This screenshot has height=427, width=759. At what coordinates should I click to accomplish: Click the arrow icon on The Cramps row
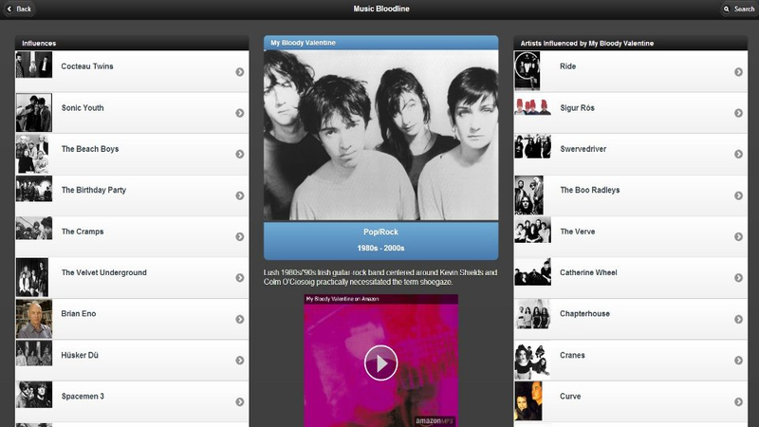click(x=240, y=236)
